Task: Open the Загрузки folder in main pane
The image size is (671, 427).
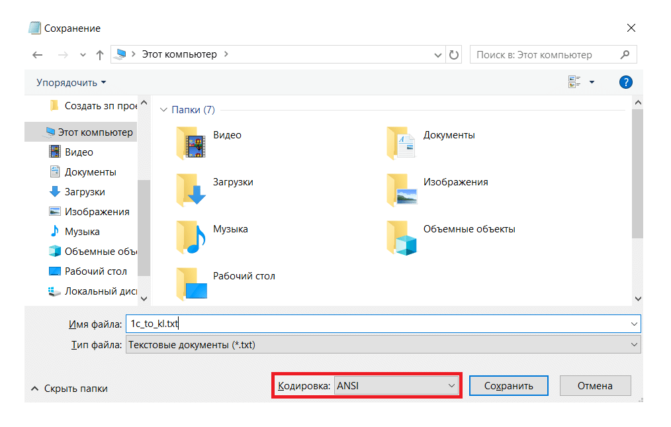Action: [x=192, y=189]
